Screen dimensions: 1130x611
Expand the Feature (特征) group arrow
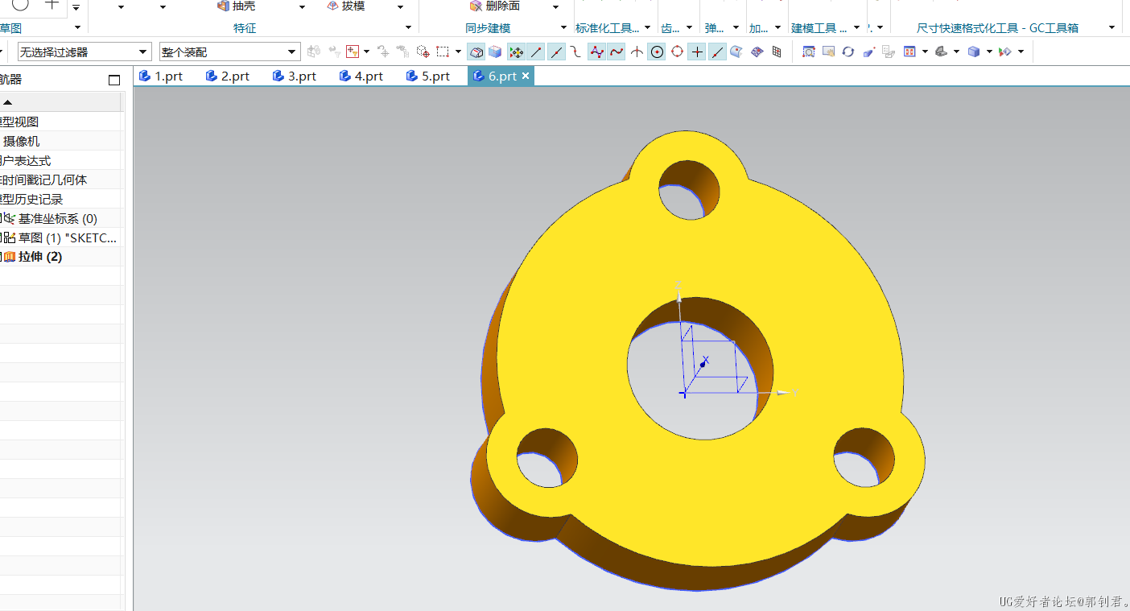pos(409,28)
